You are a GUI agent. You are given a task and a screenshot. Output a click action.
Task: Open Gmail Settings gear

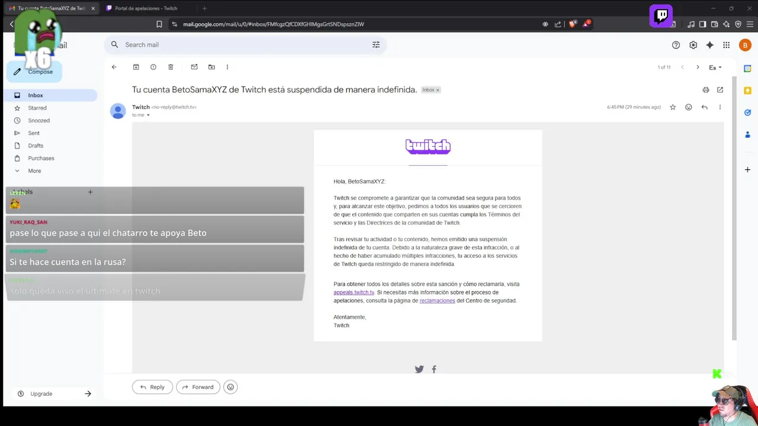pos(693,45)
